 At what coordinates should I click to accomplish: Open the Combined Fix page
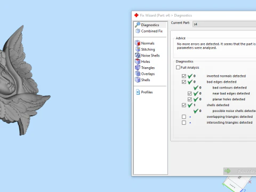coord(152,31)
